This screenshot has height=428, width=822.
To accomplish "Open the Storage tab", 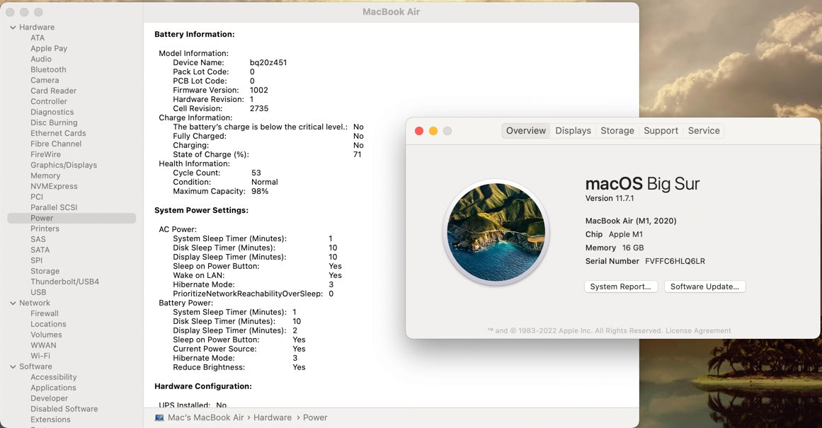I will [617, 131].
